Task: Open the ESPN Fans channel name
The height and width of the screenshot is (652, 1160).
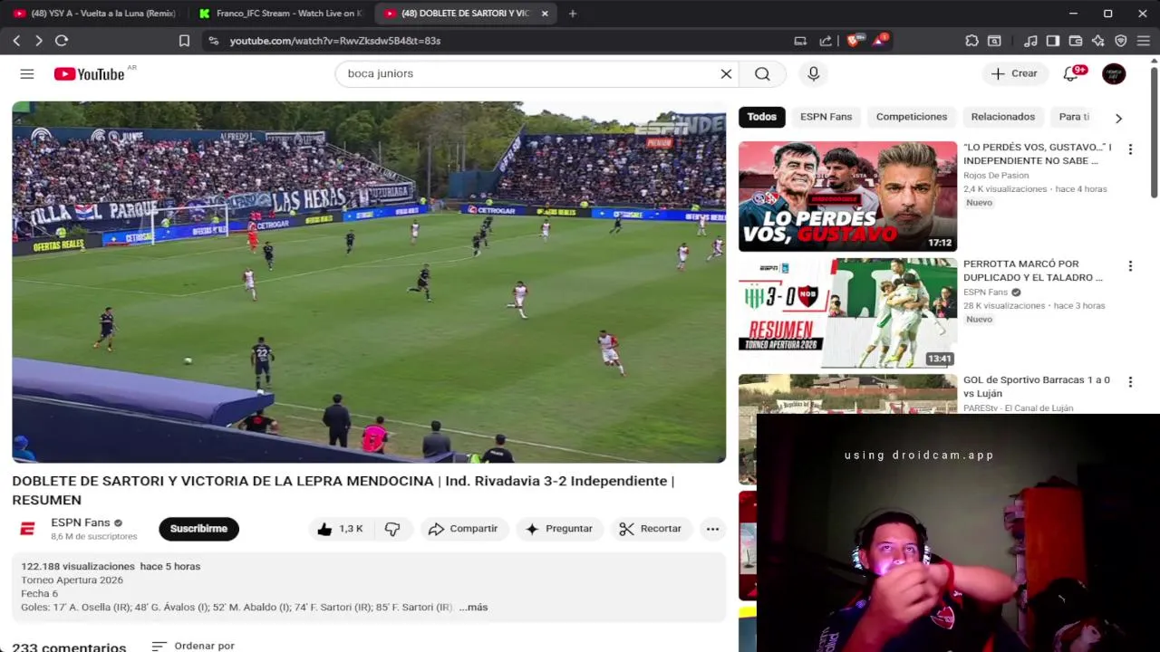Action: coord(80,523)
